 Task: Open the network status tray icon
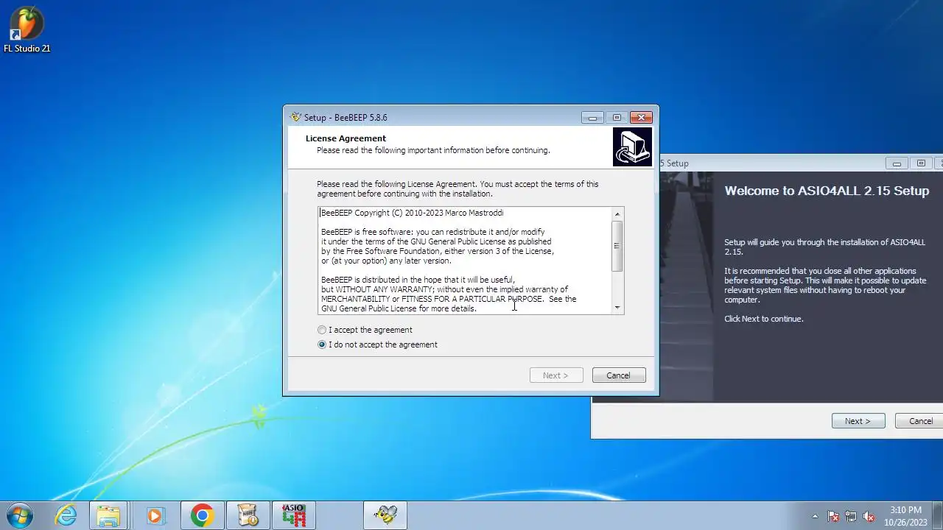pyautogui.click(x=851, y=516)
